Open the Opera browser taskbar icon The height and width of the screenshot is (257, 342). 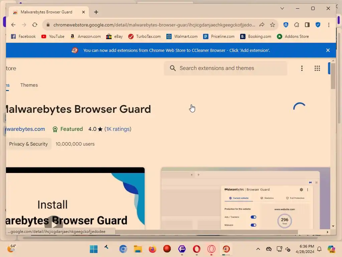pyautogui.click(x=196, y=249)
